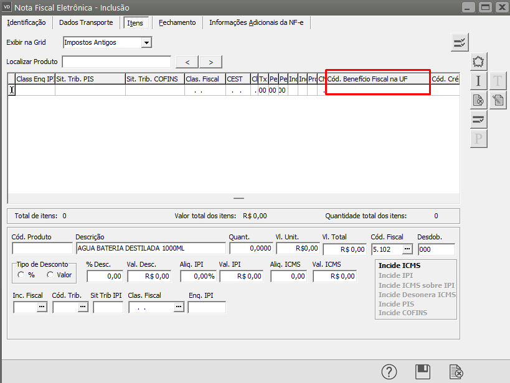Click the next product '>' button
Viewport: 510px width, 383px height.
coord(211,62)
